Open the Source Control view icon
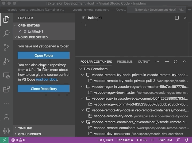The image size is (192, 143). click(x=6, y=47)
